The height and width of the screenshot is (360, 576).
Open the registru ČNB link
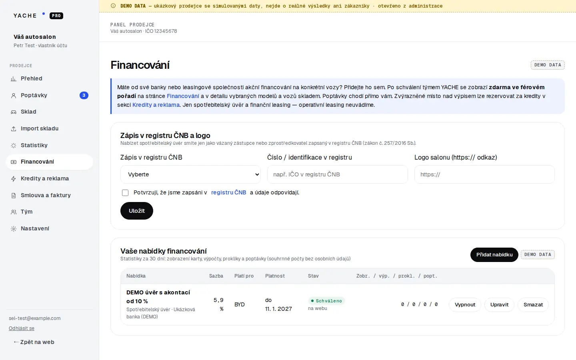coord(229,192)
